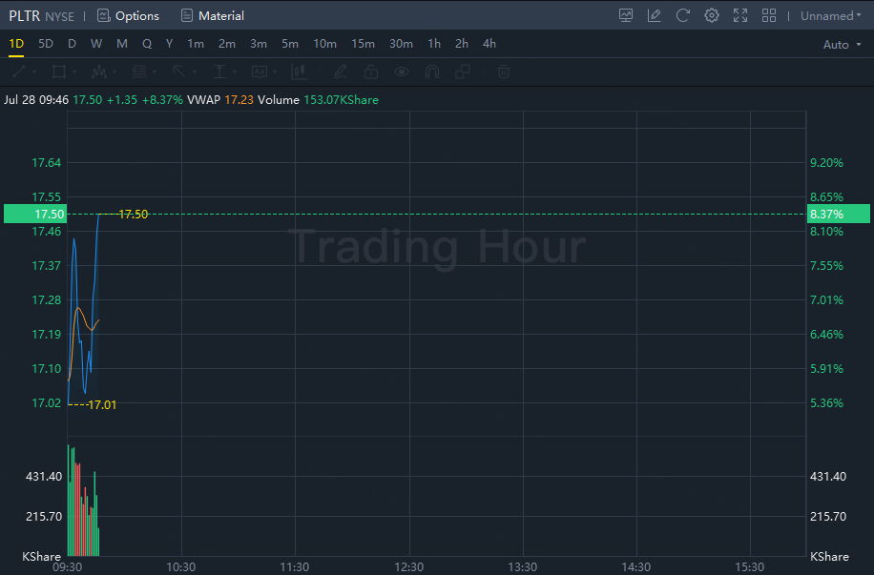
Task: Select the price range measure tool
Action: 219,72
